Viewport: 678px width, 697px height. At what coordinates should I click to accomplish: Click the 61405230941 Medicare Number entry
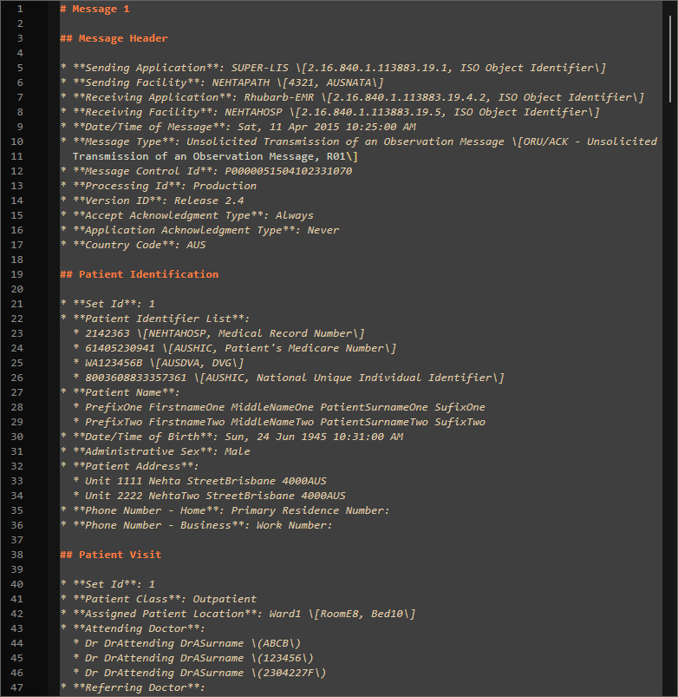click(x=235, y=348)
